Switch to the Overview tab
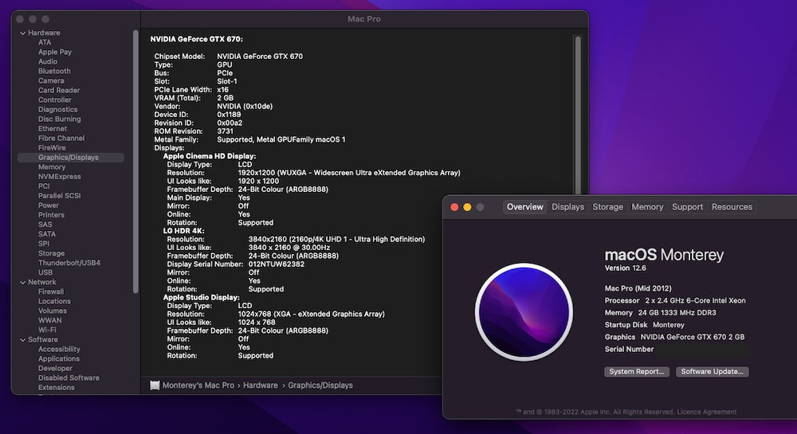This screenshot has width=797, height=434. (525, 207)
